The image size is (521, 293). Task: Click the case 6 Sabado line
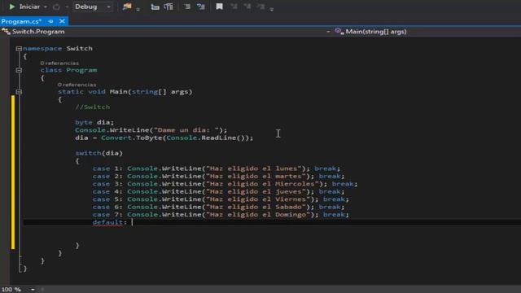pos(219,207)
